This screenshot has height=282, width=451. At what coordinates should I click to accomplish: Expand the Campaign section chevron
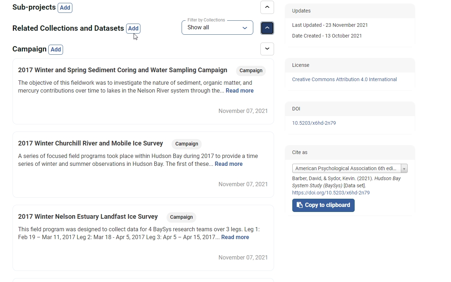click(x=267, y=49)
